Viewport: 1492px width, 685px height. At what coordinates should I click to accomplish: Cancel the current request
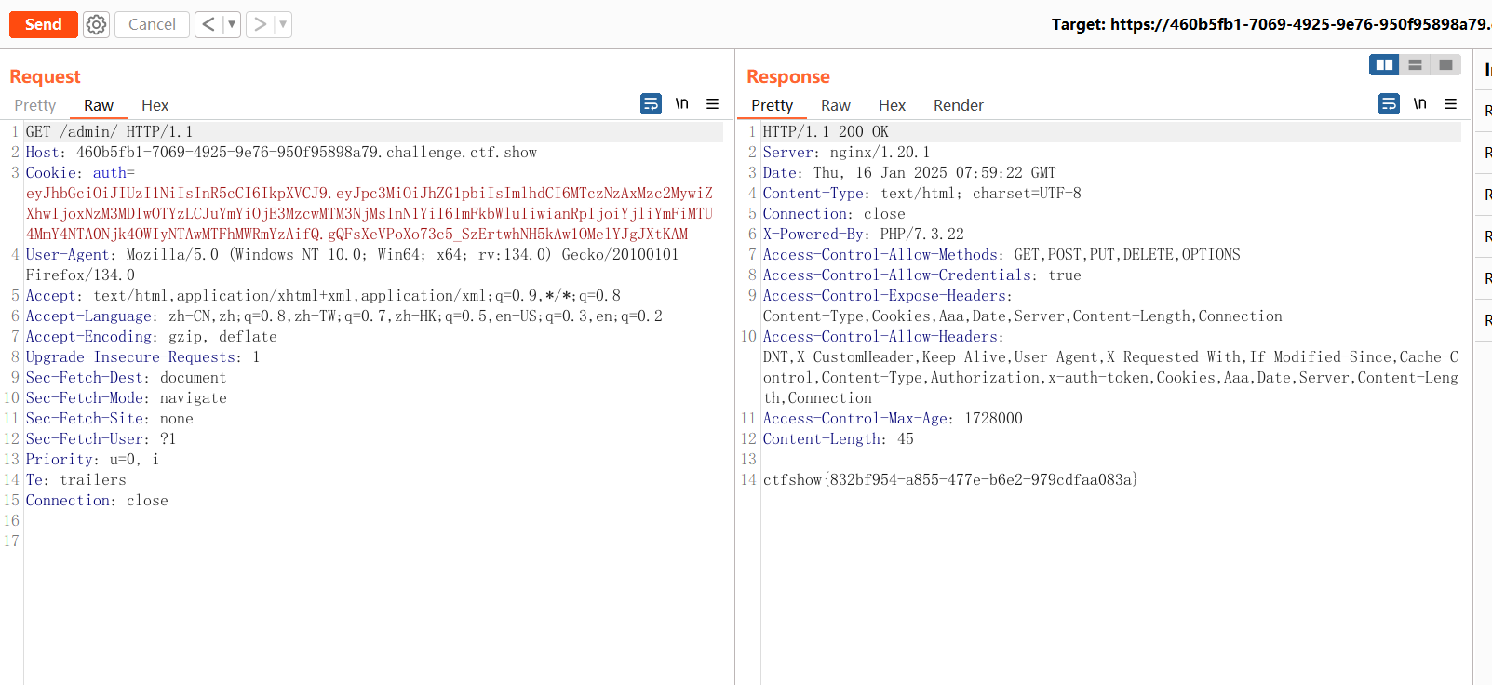152,24
